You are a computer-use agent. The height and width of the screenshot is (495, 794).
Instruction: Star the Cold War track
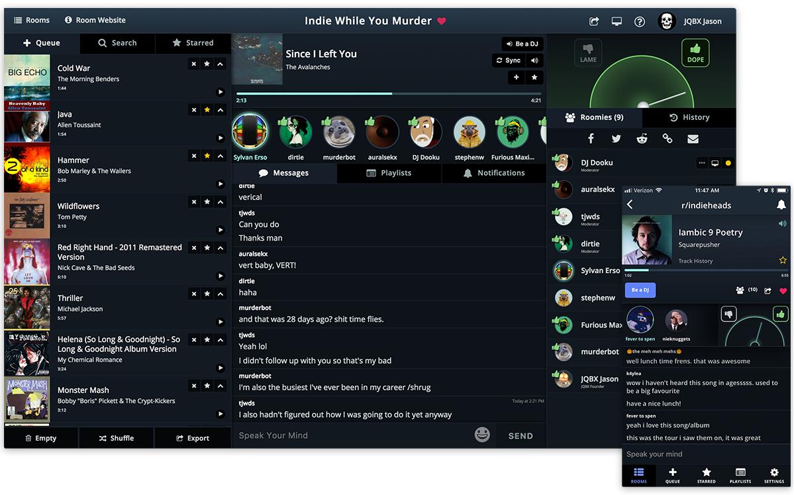(x=207, y=64)
